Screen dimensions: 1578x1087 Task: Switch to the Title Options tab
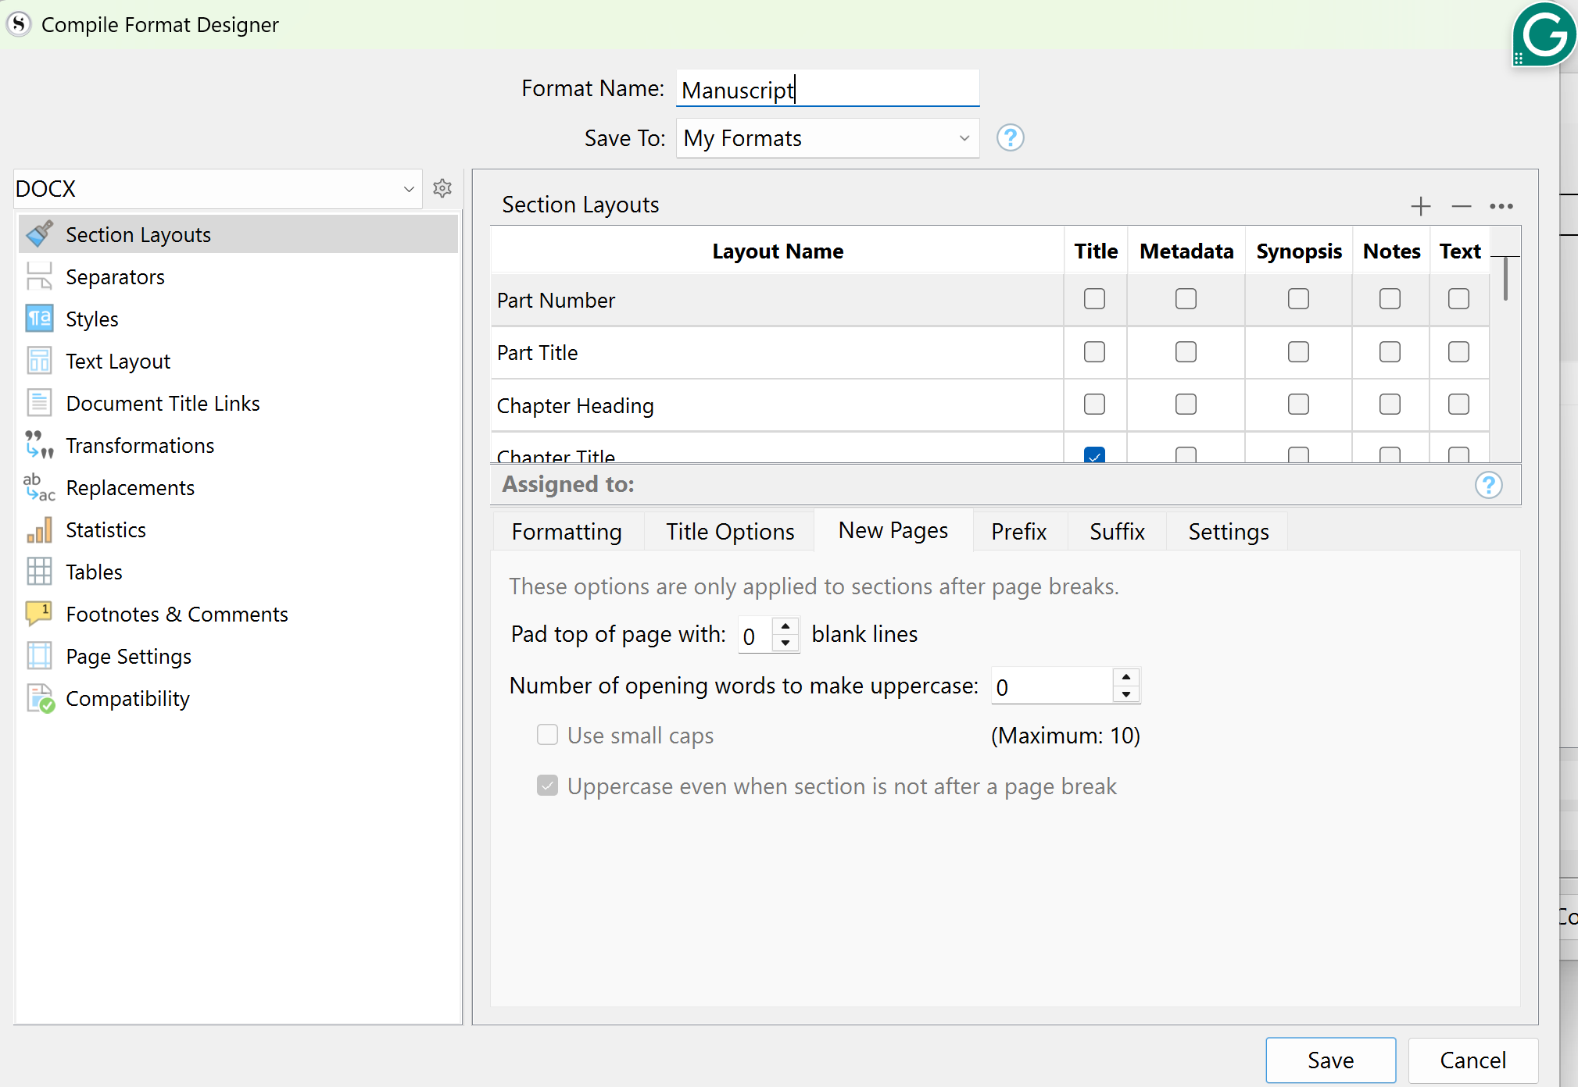pos(730,532)
